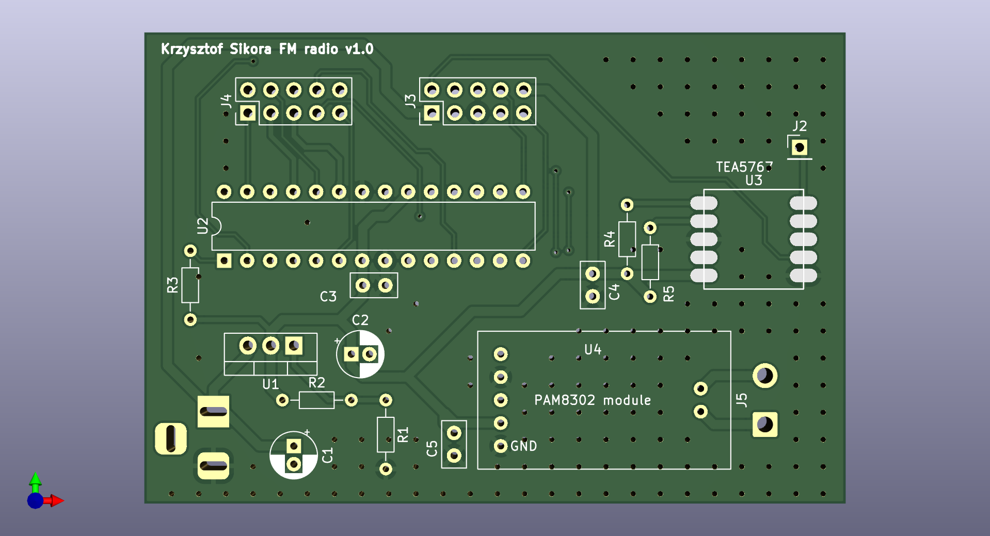The width and height of the screenshot is (990, 536).
Task: Click the U2 reference label
Action: click(x=203, y=226)
